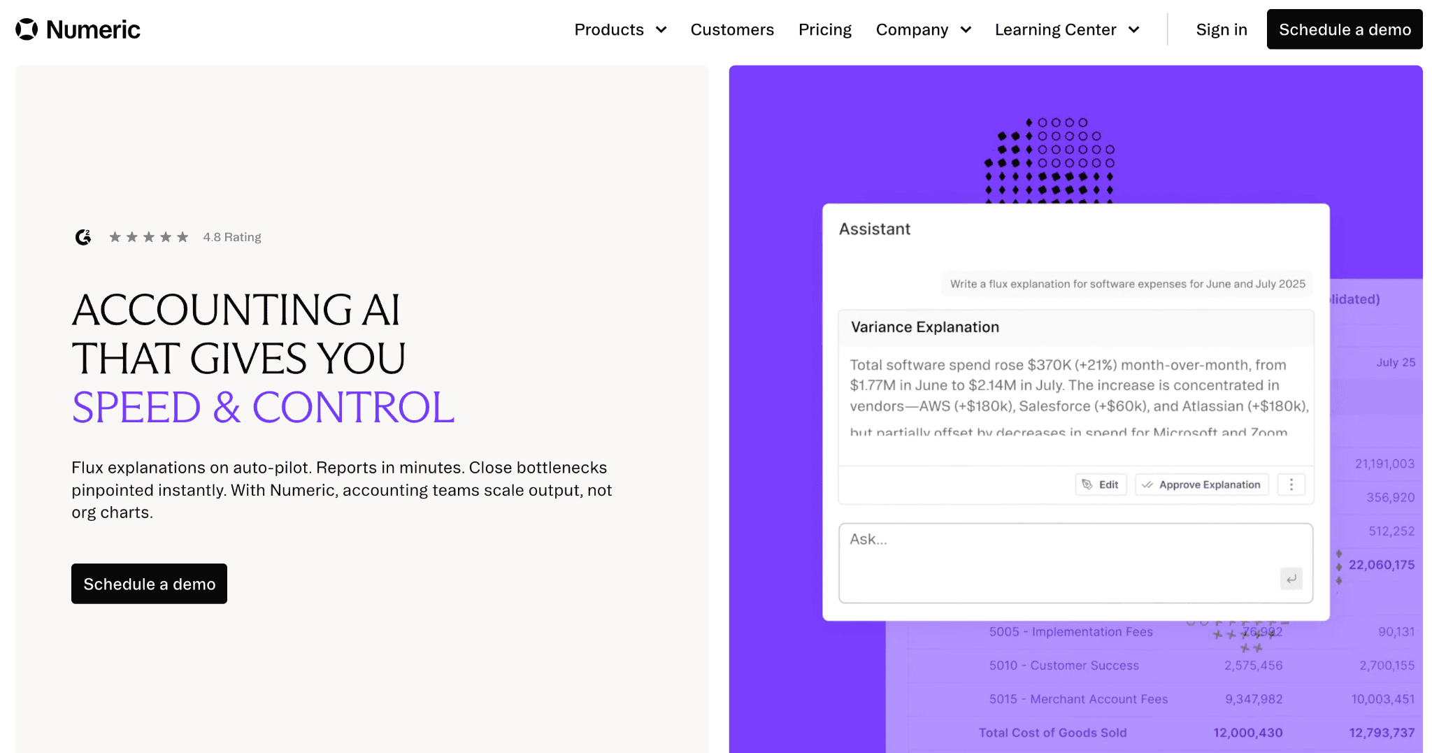Screen dimensions: 1432x753
Task: Expand the Company dropdown
Action: coord(923,29)
